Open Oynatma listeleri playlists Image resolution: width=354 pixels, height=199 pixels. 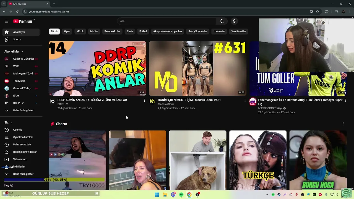(21, 137)
